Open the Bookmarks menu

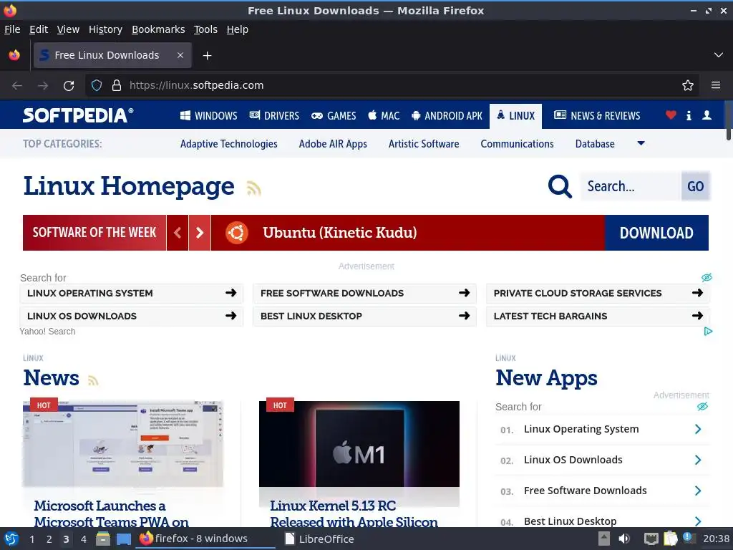tap(158, 29)
